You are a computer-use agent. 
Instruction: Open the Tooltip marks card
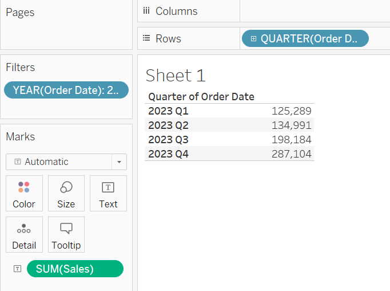tap(66, 234)
